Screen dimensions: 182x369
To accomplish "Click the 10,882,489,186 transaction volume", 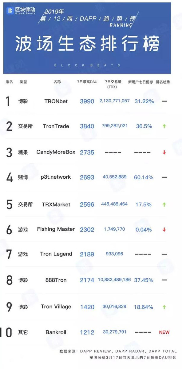I will [x=114, y=280].
